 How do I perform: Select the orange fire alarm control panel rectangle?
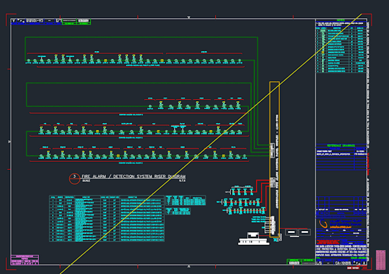275,160
